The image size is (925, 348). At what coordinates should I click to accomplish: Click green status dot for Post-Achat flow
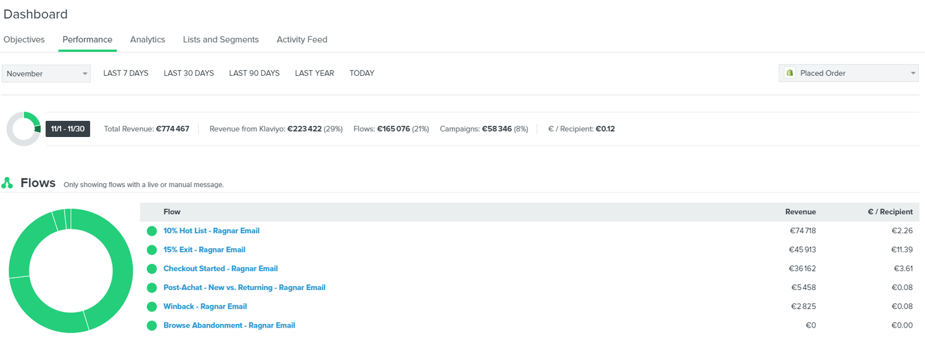coord(152,288)
